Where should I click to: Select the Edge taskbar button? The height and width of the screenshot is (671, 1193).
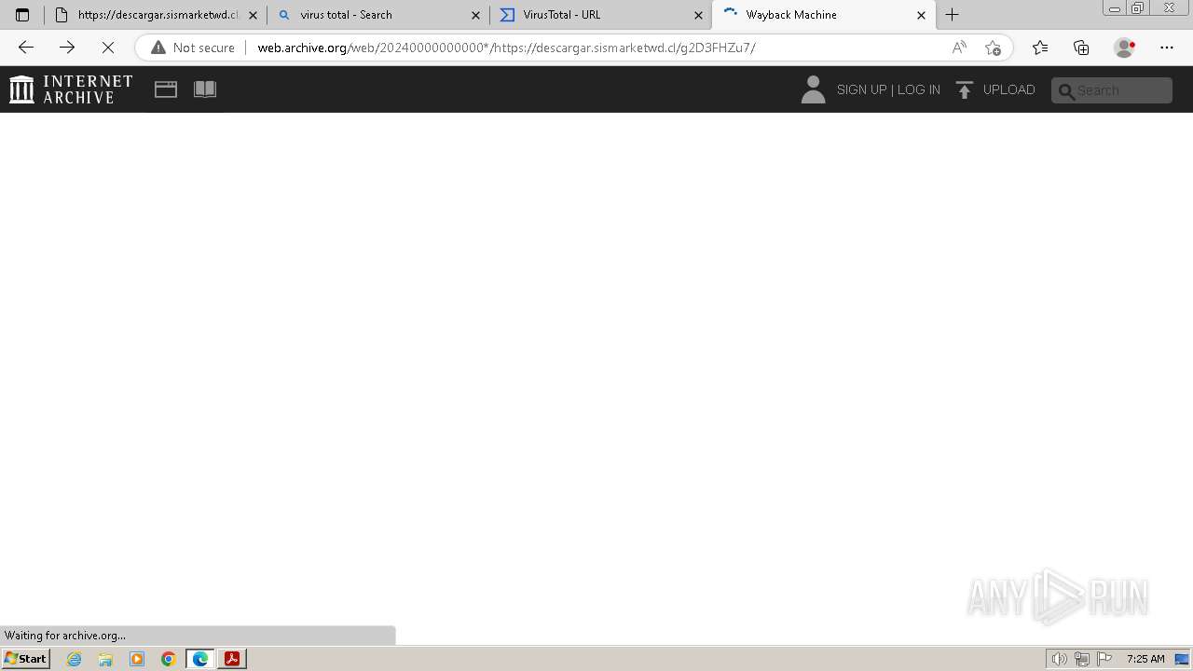coord(200,659)
